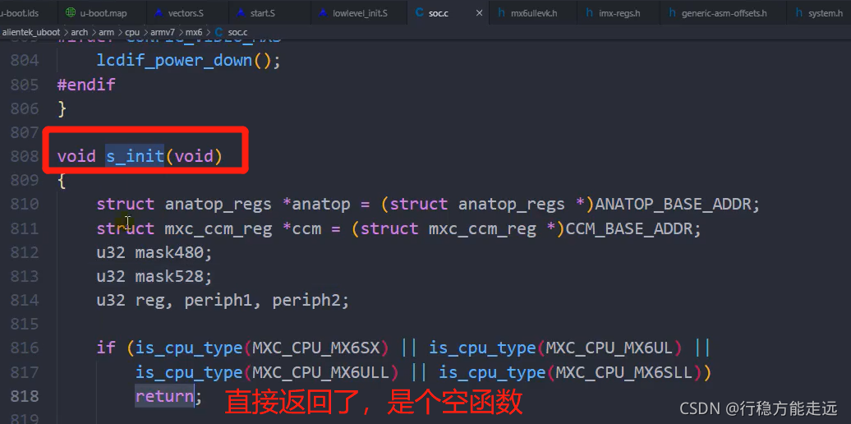851x424 pixels.
Task: Click the u-boot.map tab file icon
Action: tap(70, 12)
